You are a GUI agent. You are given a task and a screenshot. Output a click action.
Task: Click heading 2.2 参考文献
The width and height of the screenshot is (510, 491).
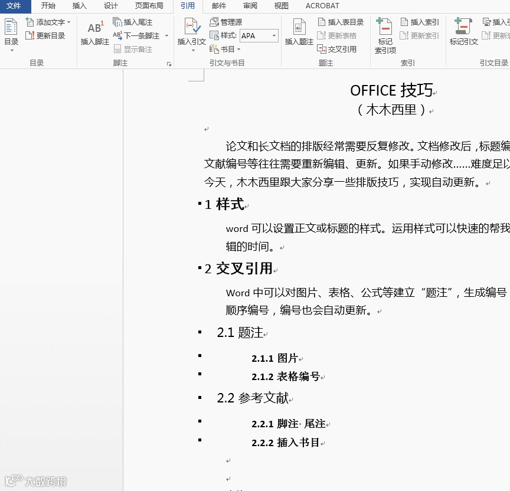(253, 398)
